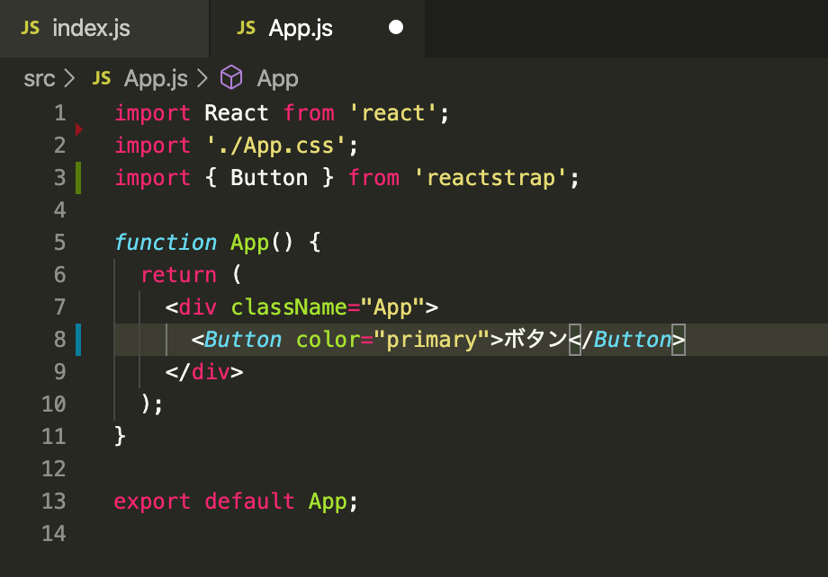Switch to the index.js tab
The width and height of the screenshot is (828, 577).
click(104, 28)
